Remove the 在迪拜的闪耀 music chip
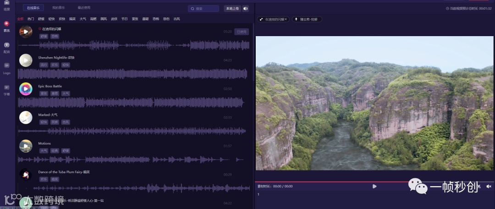This screenshot has height=209, width=495. click(286, 19)
